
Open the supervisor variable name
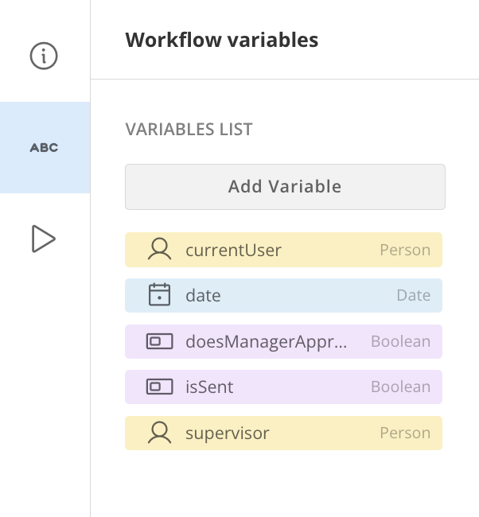pyautogui.click(x=228, y=433)
